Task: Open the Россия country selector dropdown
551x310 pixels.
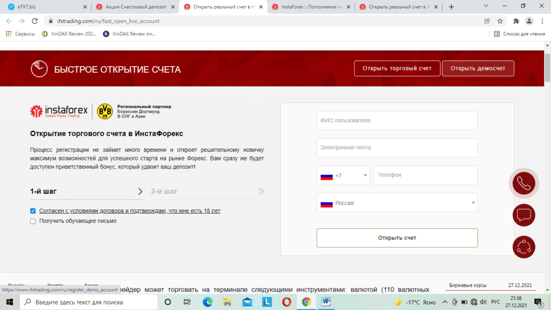Action: coord(397,202)
